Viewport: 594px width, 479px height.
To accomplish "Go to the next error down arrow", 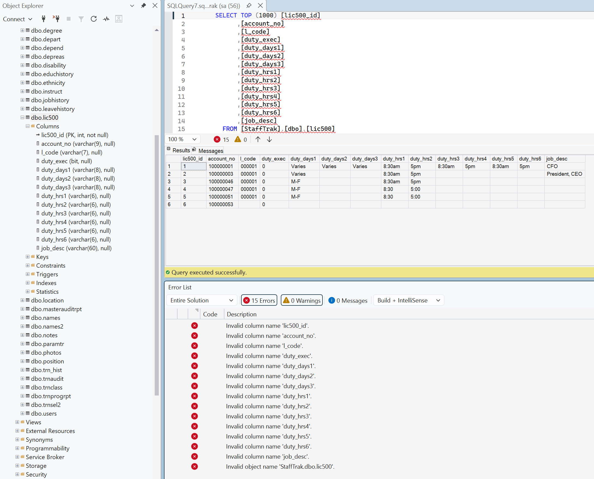I will point(269,139).
